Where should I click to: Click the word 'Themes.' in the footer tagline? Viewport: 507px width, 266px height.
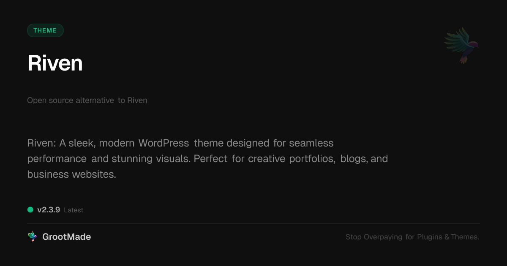point(465,237)
